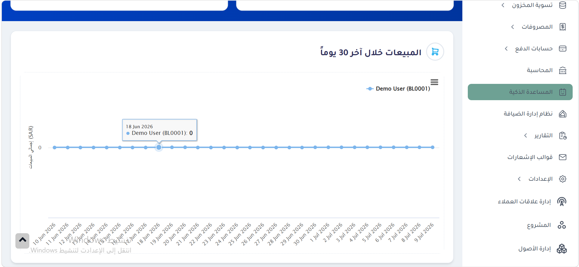
Task: Click the shopping cart icon beside chart title
Action: coord(435,52)
